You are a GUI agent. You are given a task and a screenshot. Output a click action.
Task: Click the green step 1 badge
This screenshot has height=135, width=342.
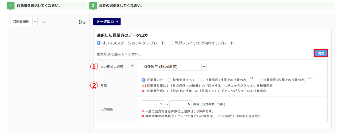(10, 6)
